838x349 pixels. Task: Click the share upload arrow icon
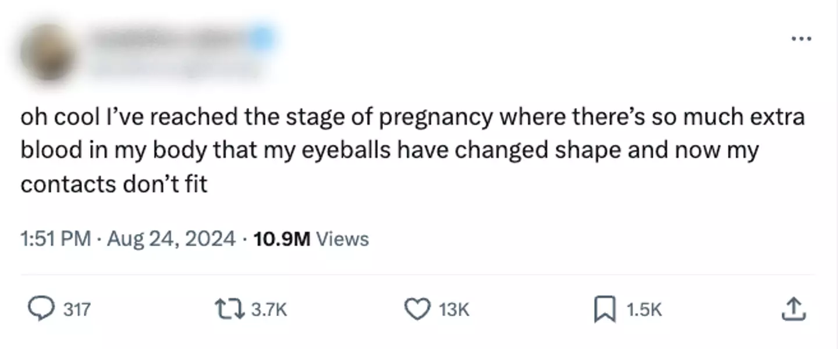pyautogui.click(x=795, y=310)
